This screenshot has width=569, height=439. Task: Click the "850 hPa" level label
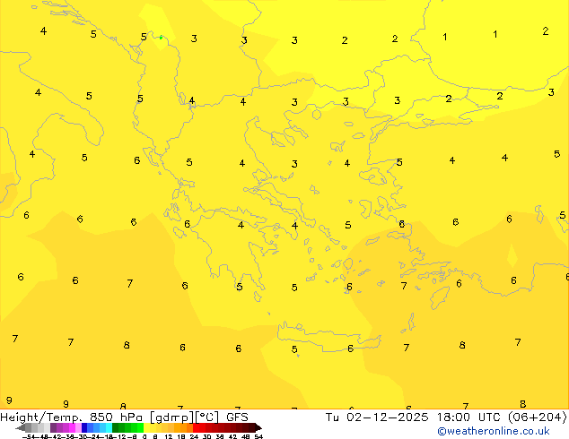pyautogui.click(x=116, y=417)
